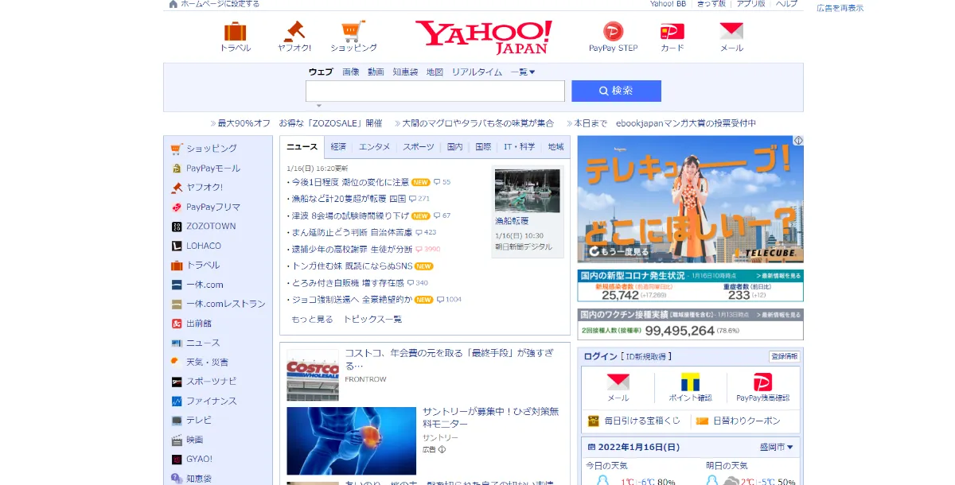Open 一休.comレストラン icon in sidebar

click(177, 304)
